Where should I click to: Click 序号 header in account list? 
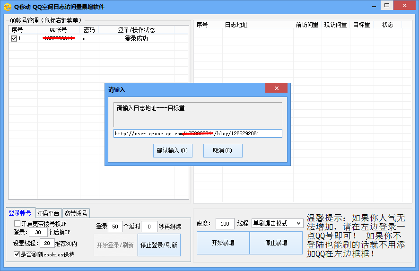(x=23, y=30)
